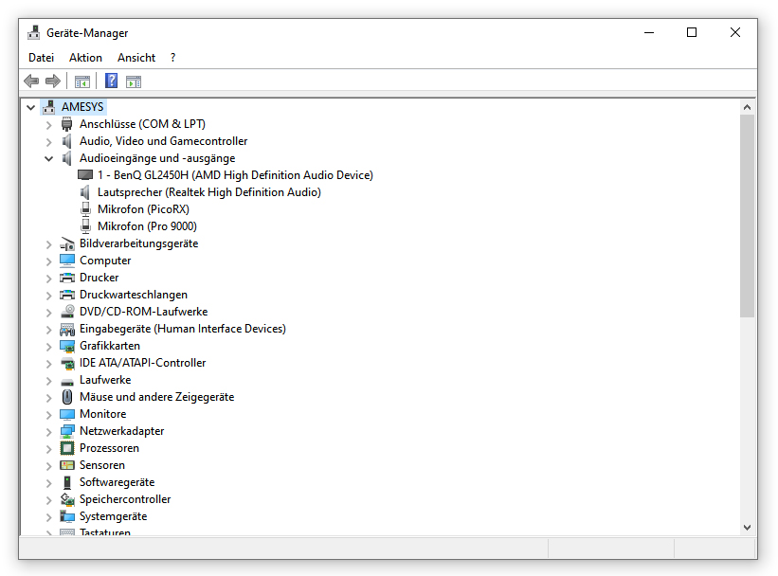The image size is (778, 576).
Task: Click the Druckwarteschlangen printer icon
Action: click(x=67, y=295)
